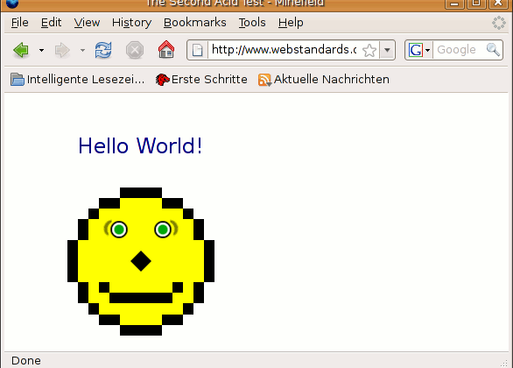Viewport: 513px width, 368px height.
Task: Open Intelligente Lesezeichen bookmark folder
Action: (x=77, y=80)
